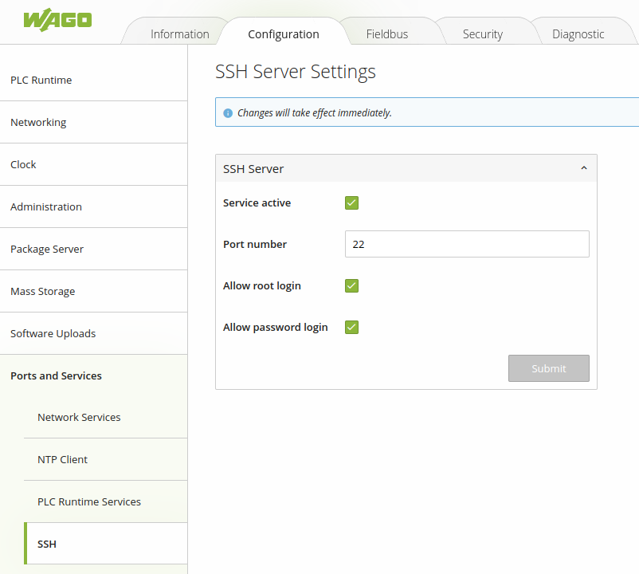Open the NTP Client sub-item
This screenshot has height=574, width=639.
(62, 459)
